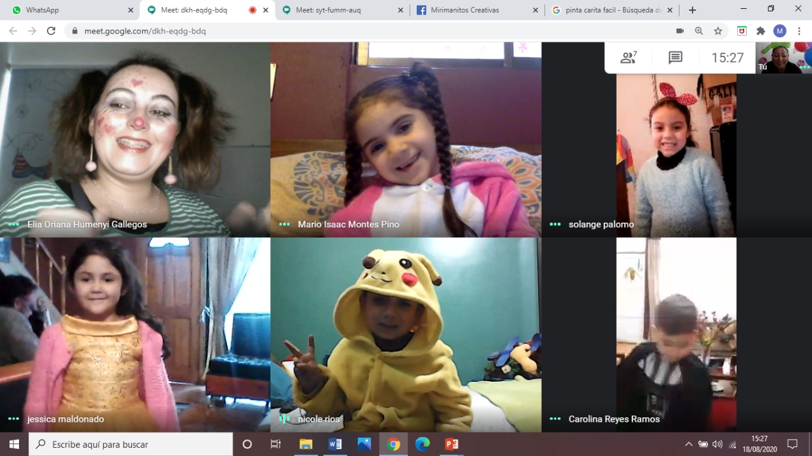812x456 pixels.
Task: Open the volume control tray icon
Action: pos(717,444)
